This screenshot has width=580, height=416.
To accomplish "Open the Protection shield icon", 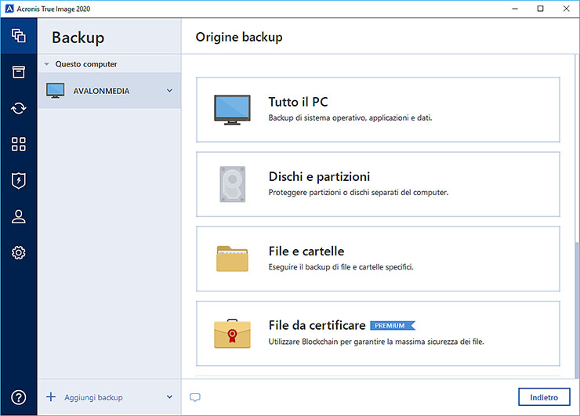I will pyautogui.click(x=19, y=180).
